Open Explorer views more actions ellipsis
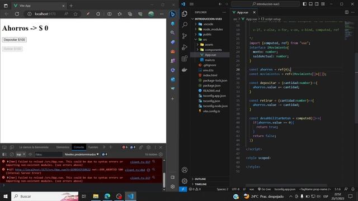 click(224, 12)
